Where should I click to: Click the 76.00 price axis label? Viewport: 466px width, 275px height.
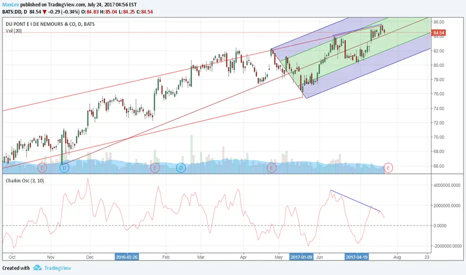coord(438,94)
